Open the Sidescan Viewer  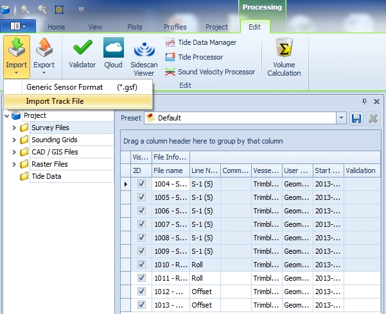[144, 58]
